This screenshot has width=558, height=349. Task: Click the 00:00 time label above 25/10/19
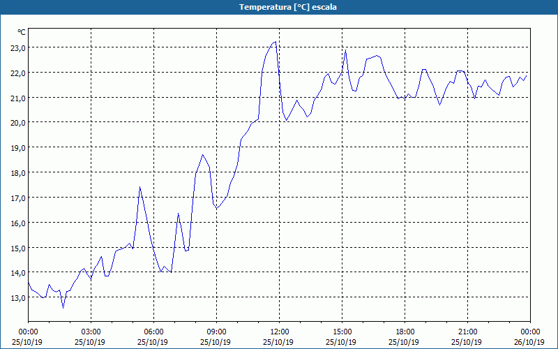(28, 332)
